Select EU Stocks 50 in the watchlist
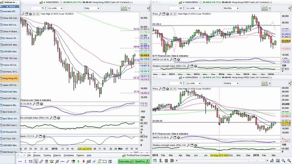This screenshot has height=164, width=292. tap(10, 38)
